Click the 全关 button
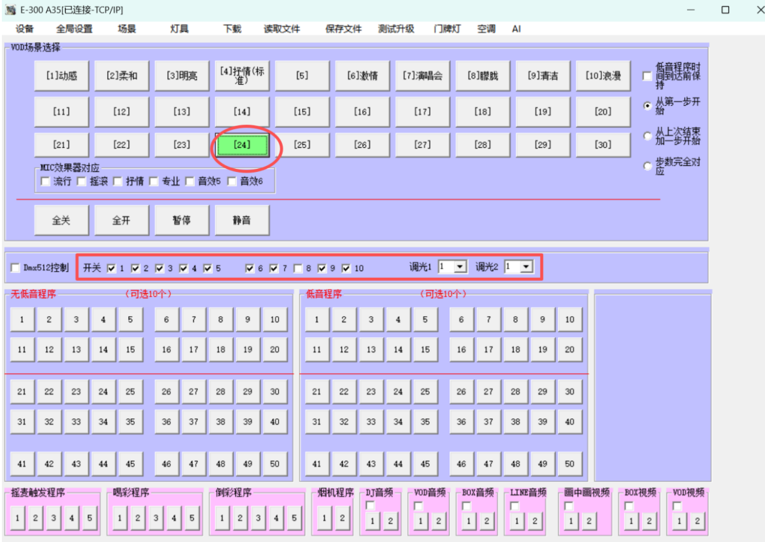The image size is (765, 542). point(61,220)
